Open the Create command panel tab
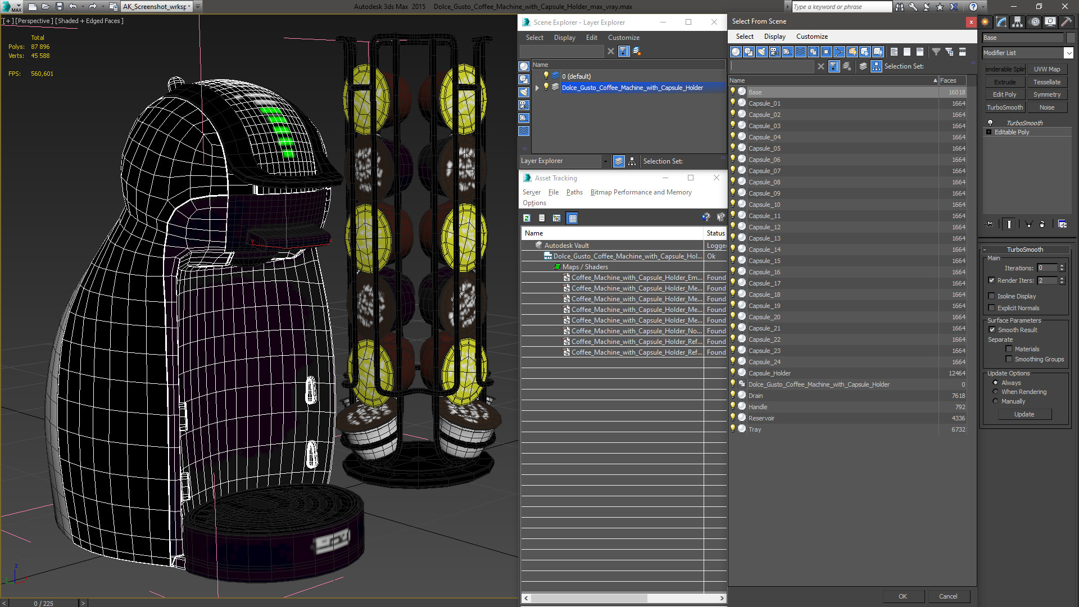 [985, 22]
